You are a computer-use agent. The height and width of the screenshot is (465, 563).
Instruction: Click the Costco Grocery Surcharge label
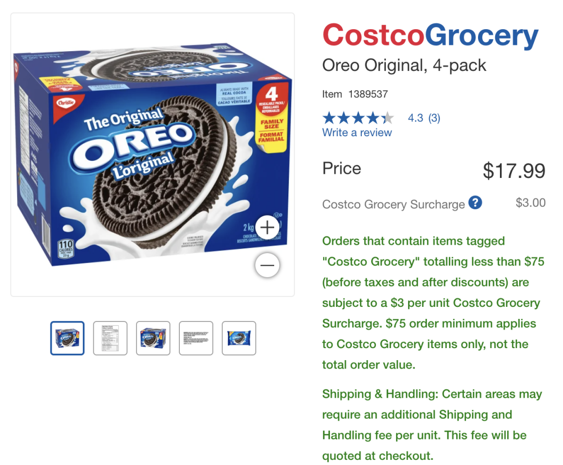[394, 204]
